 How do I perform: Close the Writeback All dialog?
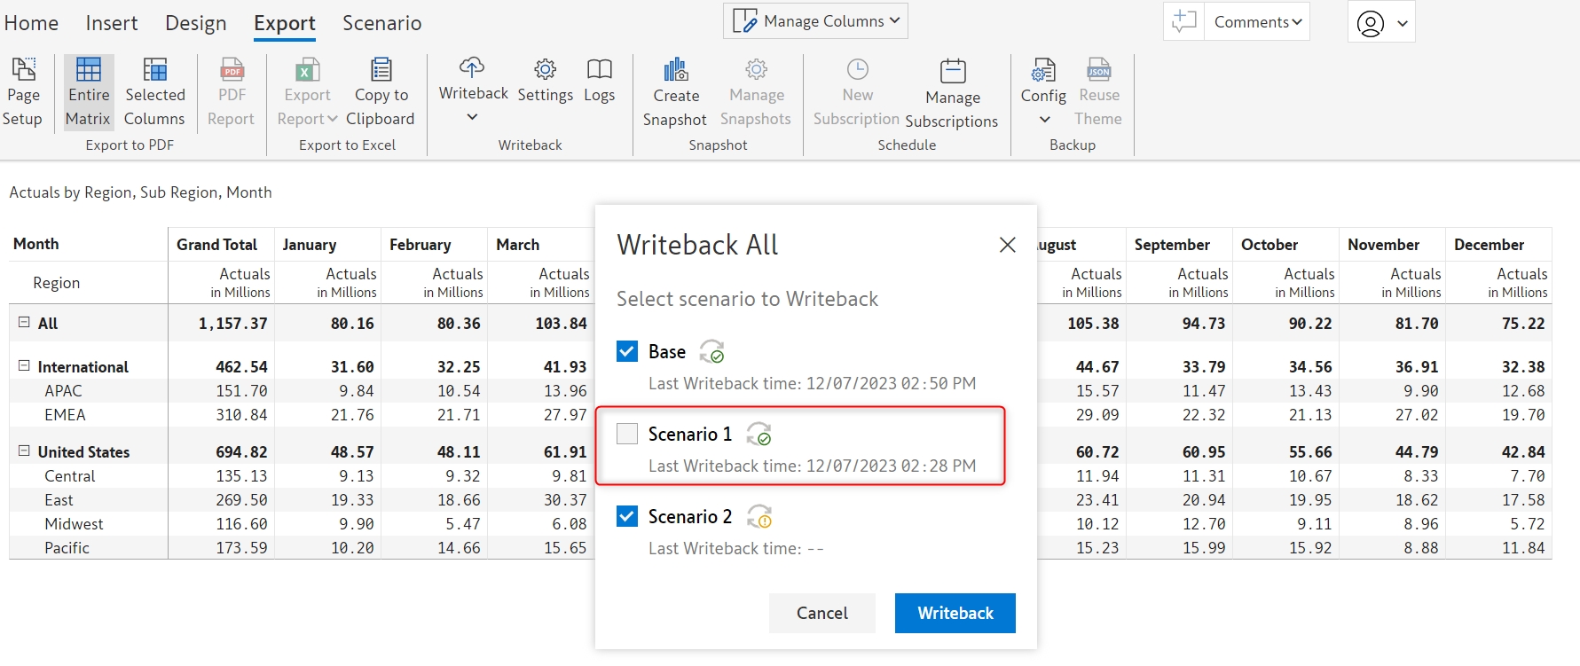[1007, 245]
